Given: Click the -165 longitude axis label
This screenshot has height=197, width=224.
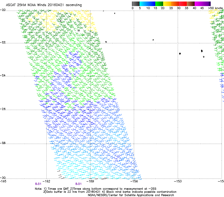Looking at the screenshot, I should tap(3, 182).
